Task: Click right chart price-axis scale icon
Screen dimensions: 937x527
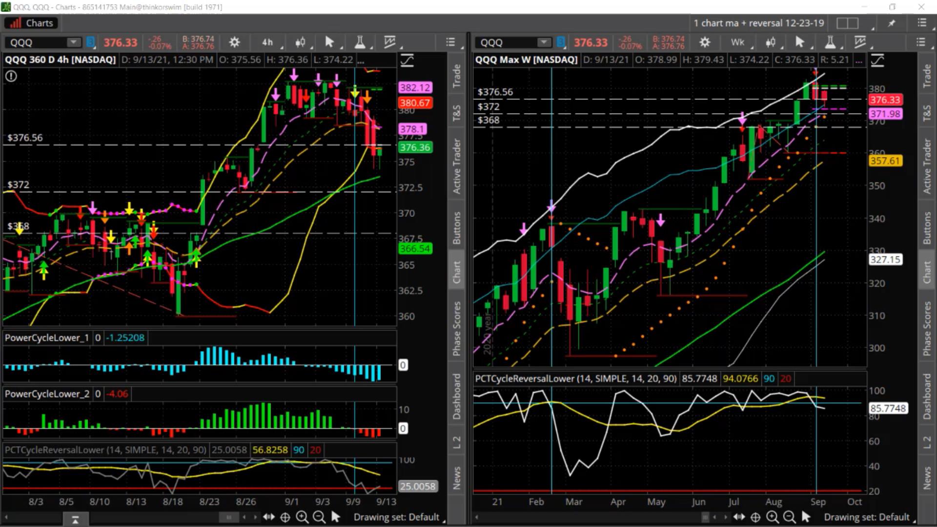Action: point(877,61)
